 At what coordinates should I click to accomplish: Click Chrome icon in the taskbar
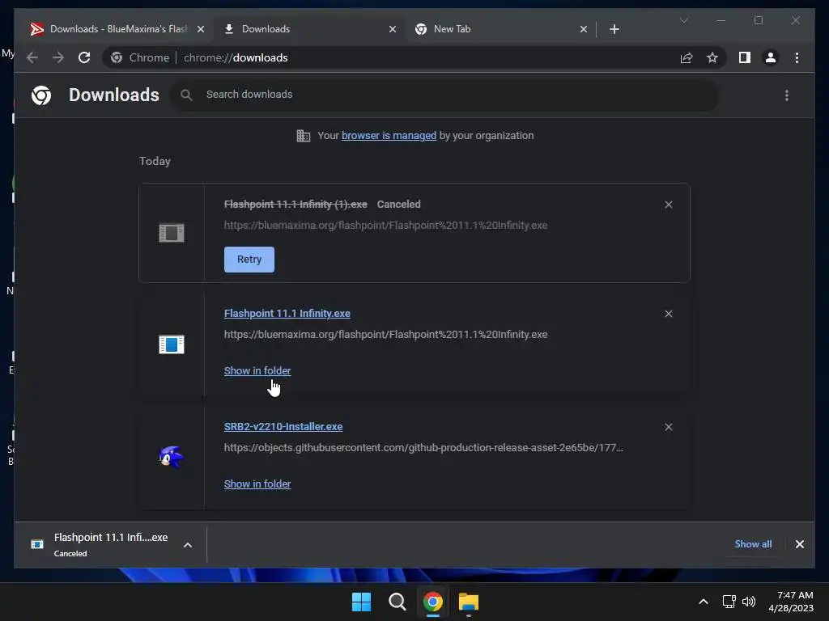tap(433, 602)
